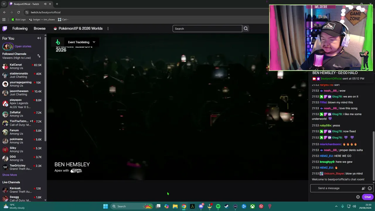Open the Power-ups icon in chat input

tap(364, 188)
